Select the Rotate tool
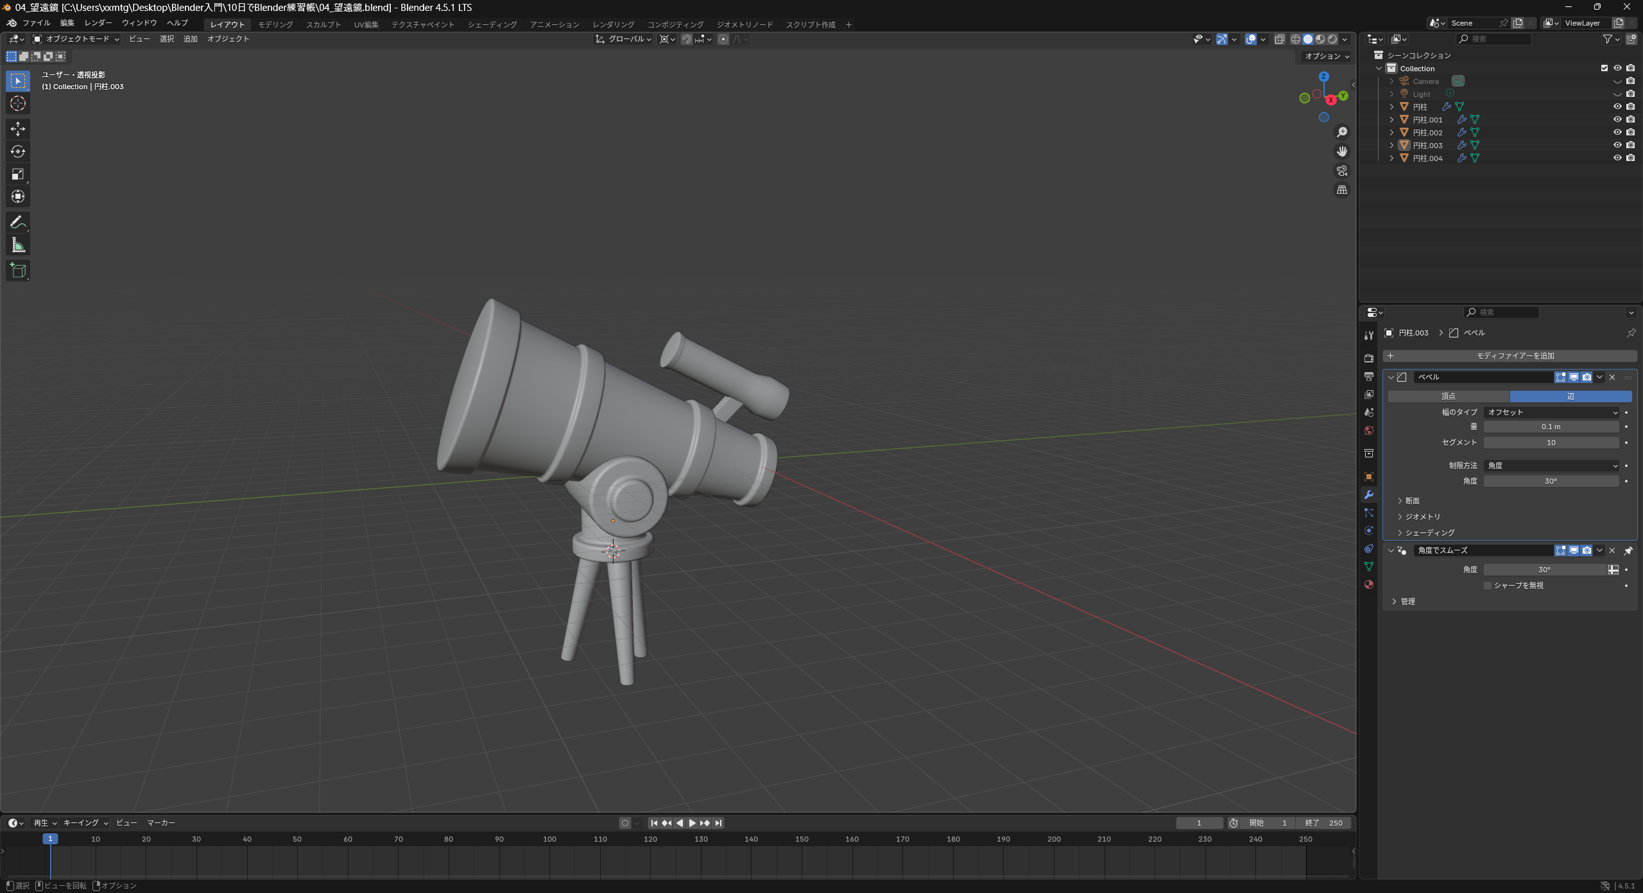The width and height of the screenshot is (1643, 893). click(x=18, y=151)
